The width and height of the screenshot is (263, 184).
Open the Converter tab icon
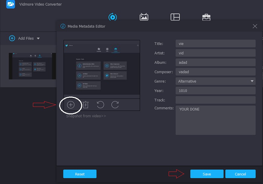click(x=113, y=17)
